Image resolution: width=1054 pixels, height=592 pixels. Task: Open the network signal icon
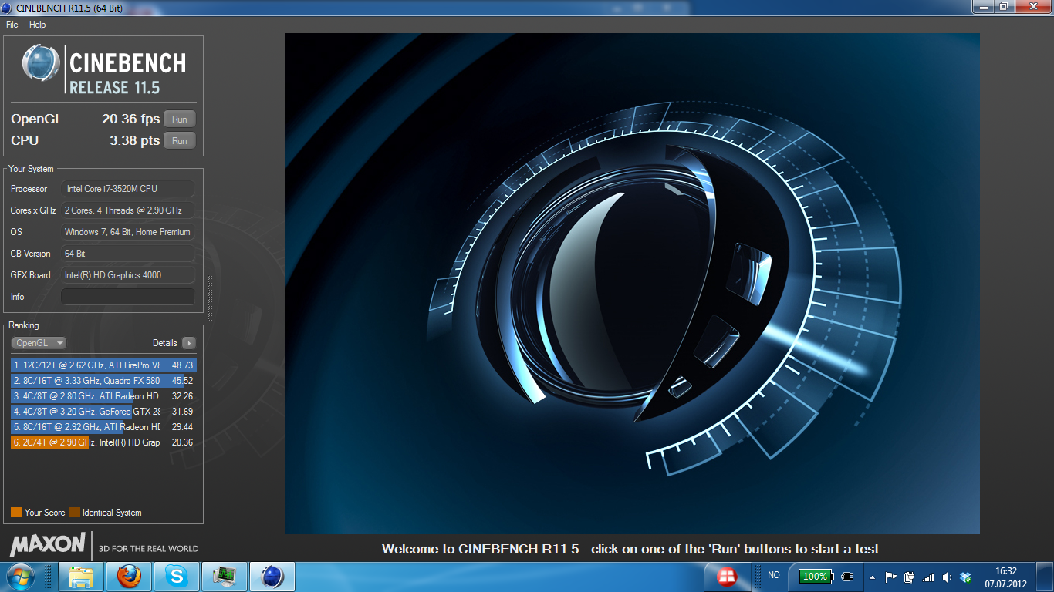(928, 577)
